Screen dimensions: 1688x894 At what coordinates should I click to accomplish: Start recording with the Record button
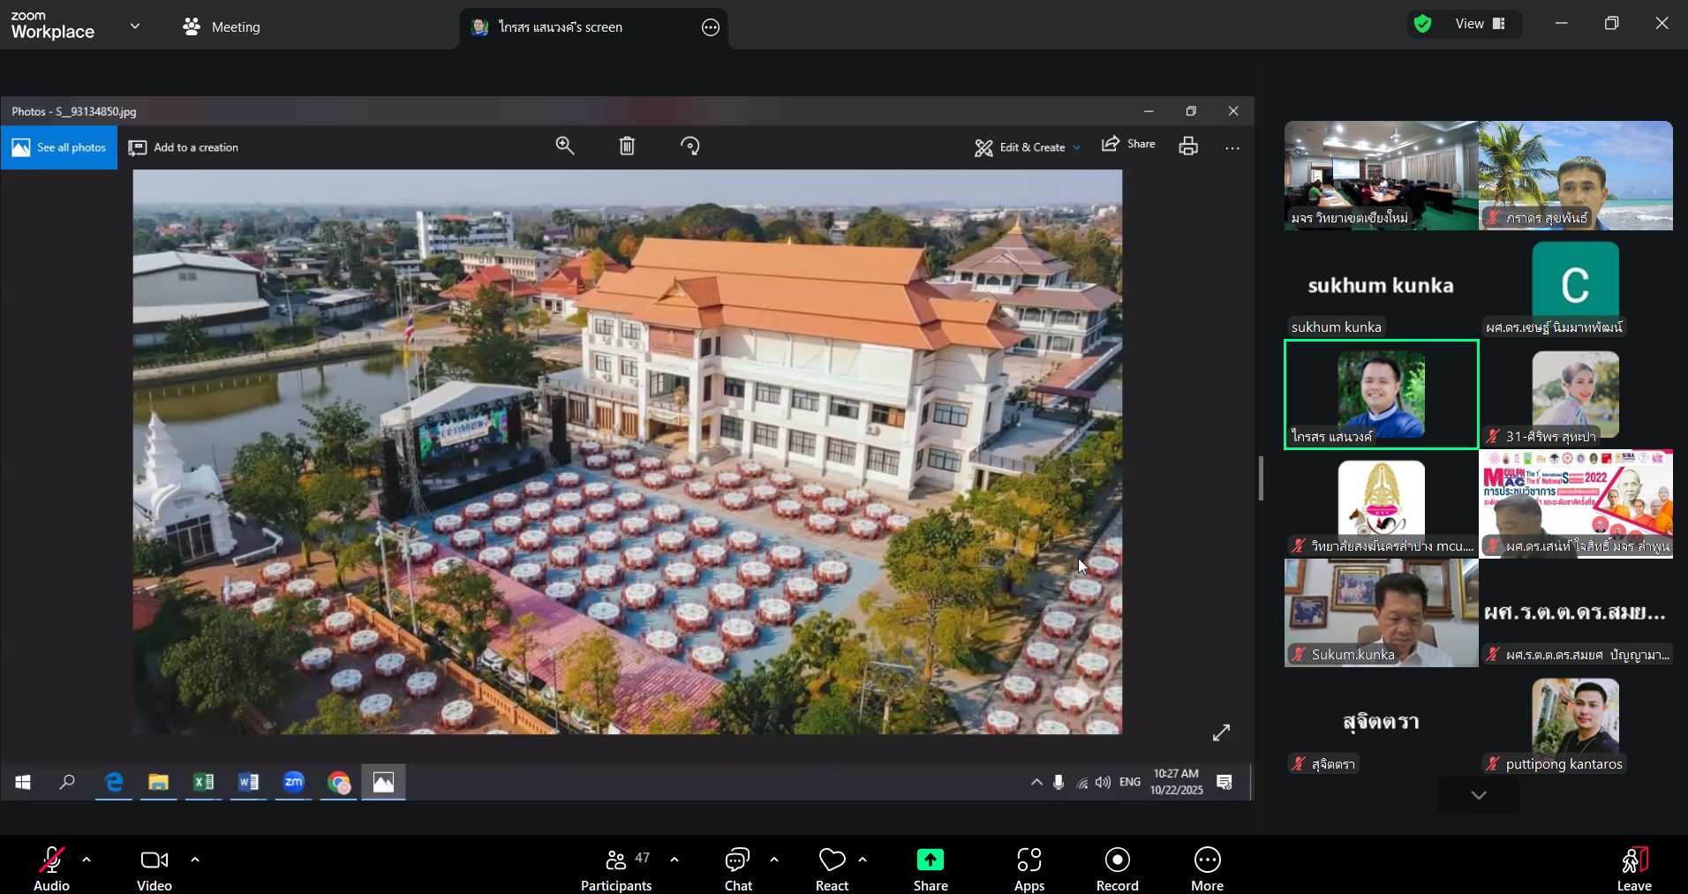click(1117, 869)
